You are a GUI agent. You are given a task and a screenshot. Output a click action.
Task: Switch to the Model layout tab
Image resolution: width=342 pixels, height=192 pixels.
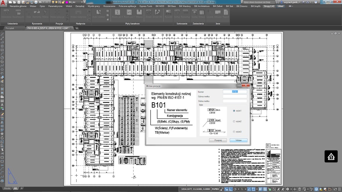point(7,188)
